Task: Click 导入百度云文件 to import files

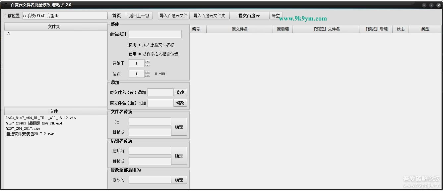Action: coord(174,16)
